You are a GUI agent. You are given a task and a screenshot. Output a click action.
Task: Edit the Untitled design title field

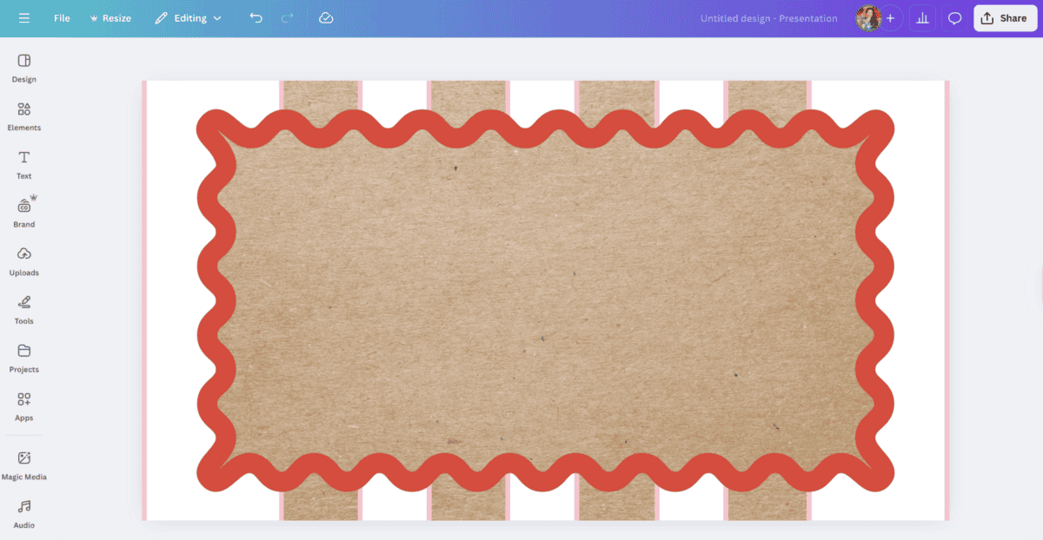point(768,18)
